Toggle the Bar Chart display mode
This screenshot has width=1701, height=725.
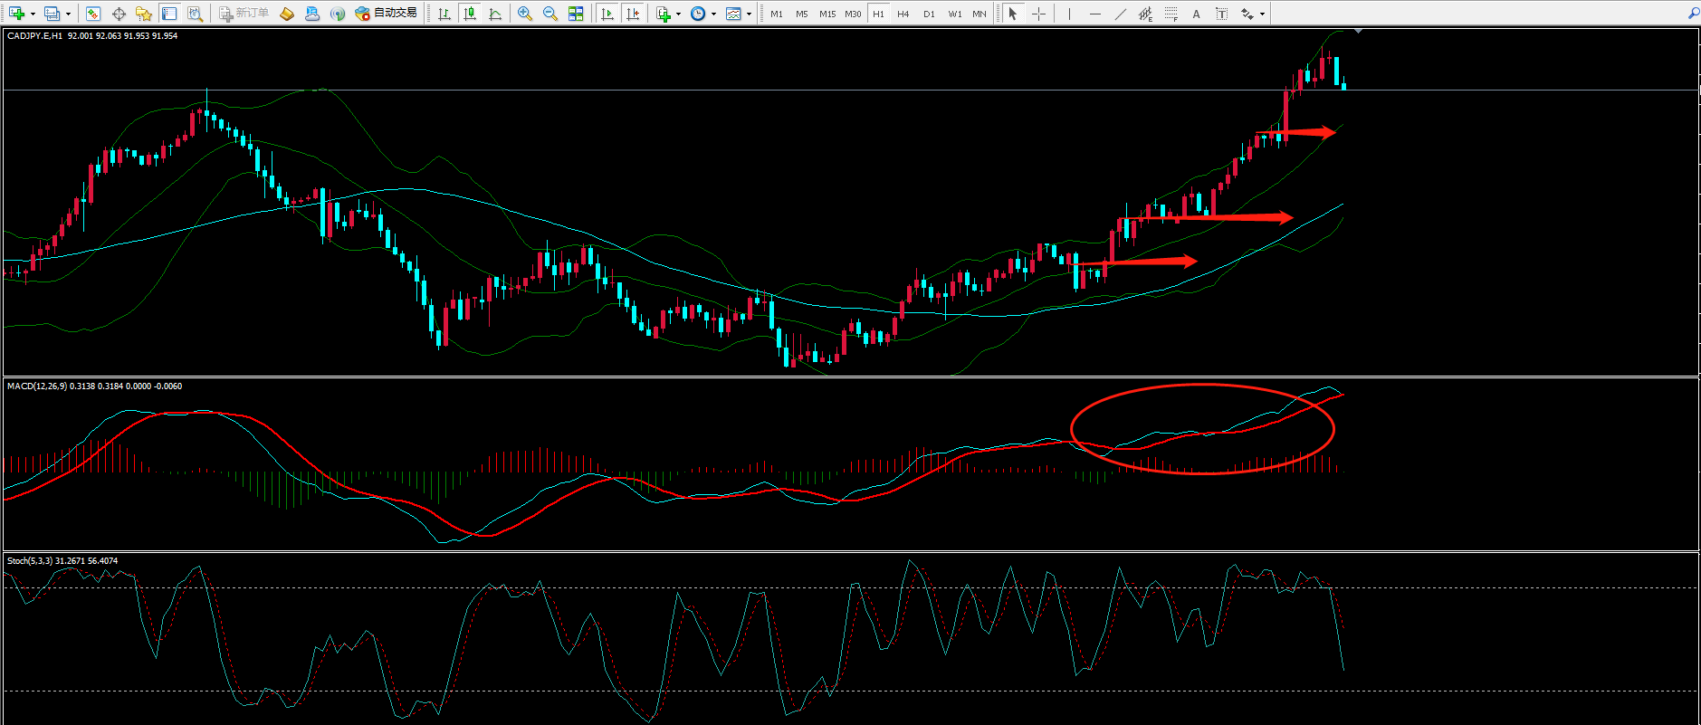444,14
